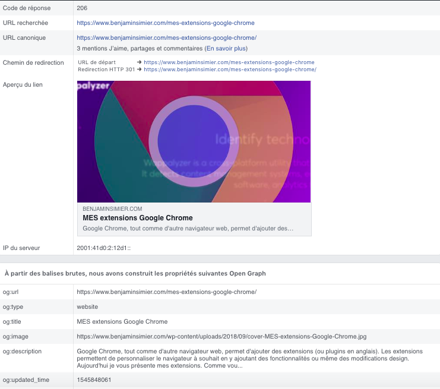
Task: Click the Redirection HTTP 301 label
Action: point(106,69)
